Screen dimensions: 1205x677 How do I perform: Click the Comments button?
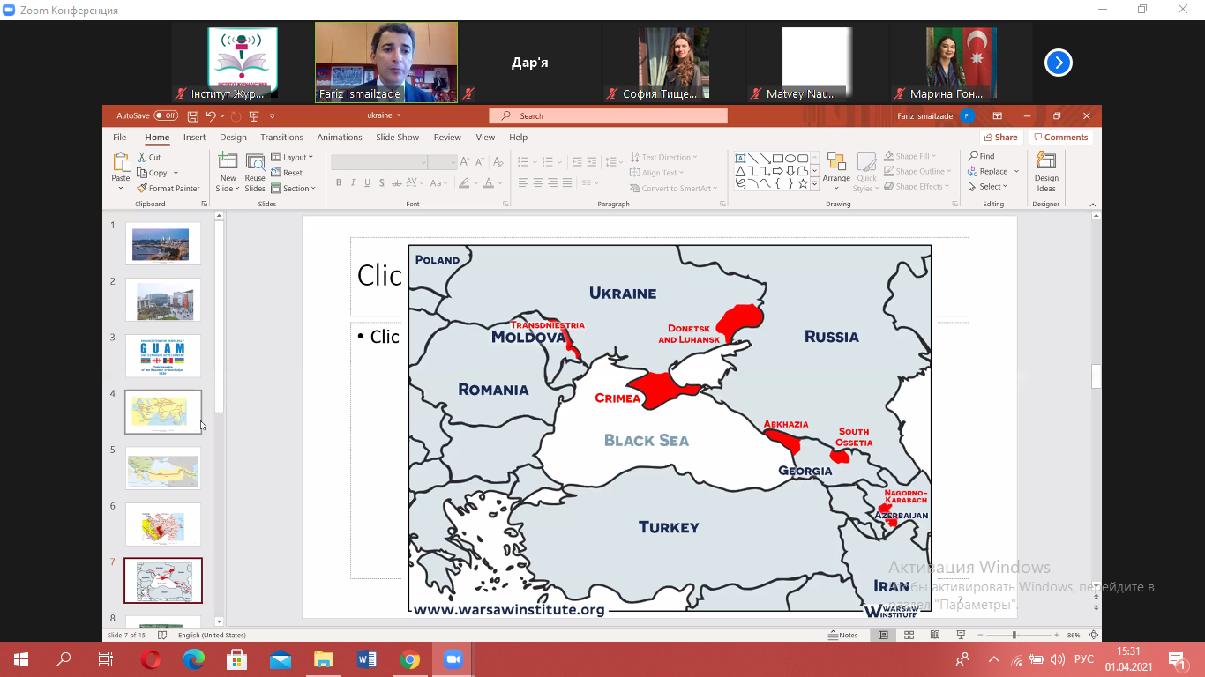click(x=1061, y=138)
